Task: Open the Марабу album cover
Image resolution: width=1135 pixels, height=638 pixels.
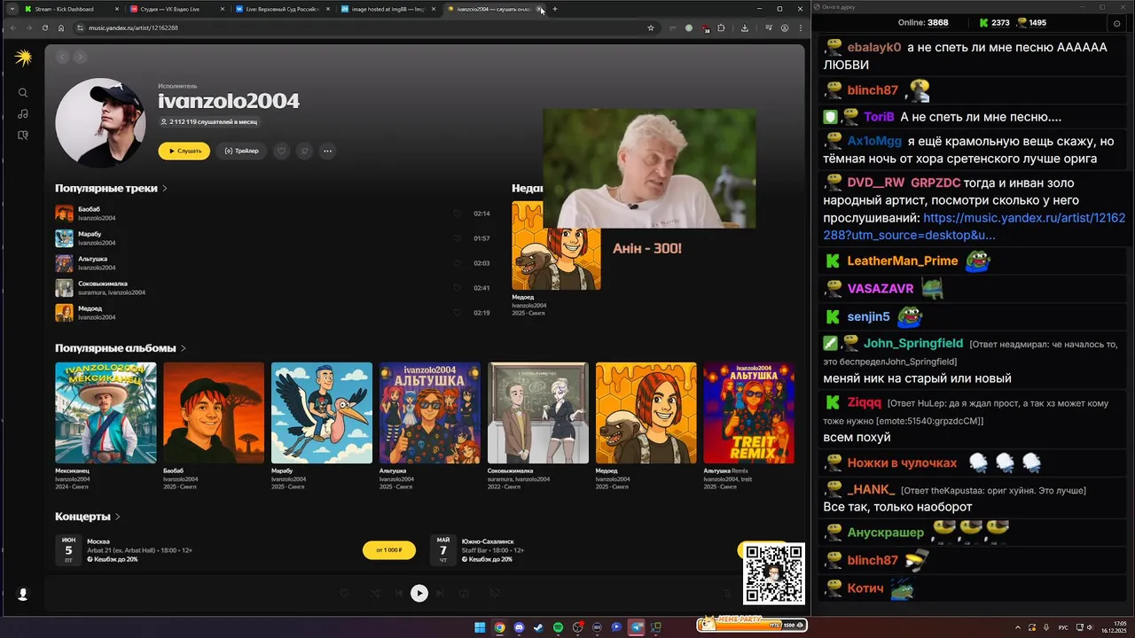Action: point(322,413)
